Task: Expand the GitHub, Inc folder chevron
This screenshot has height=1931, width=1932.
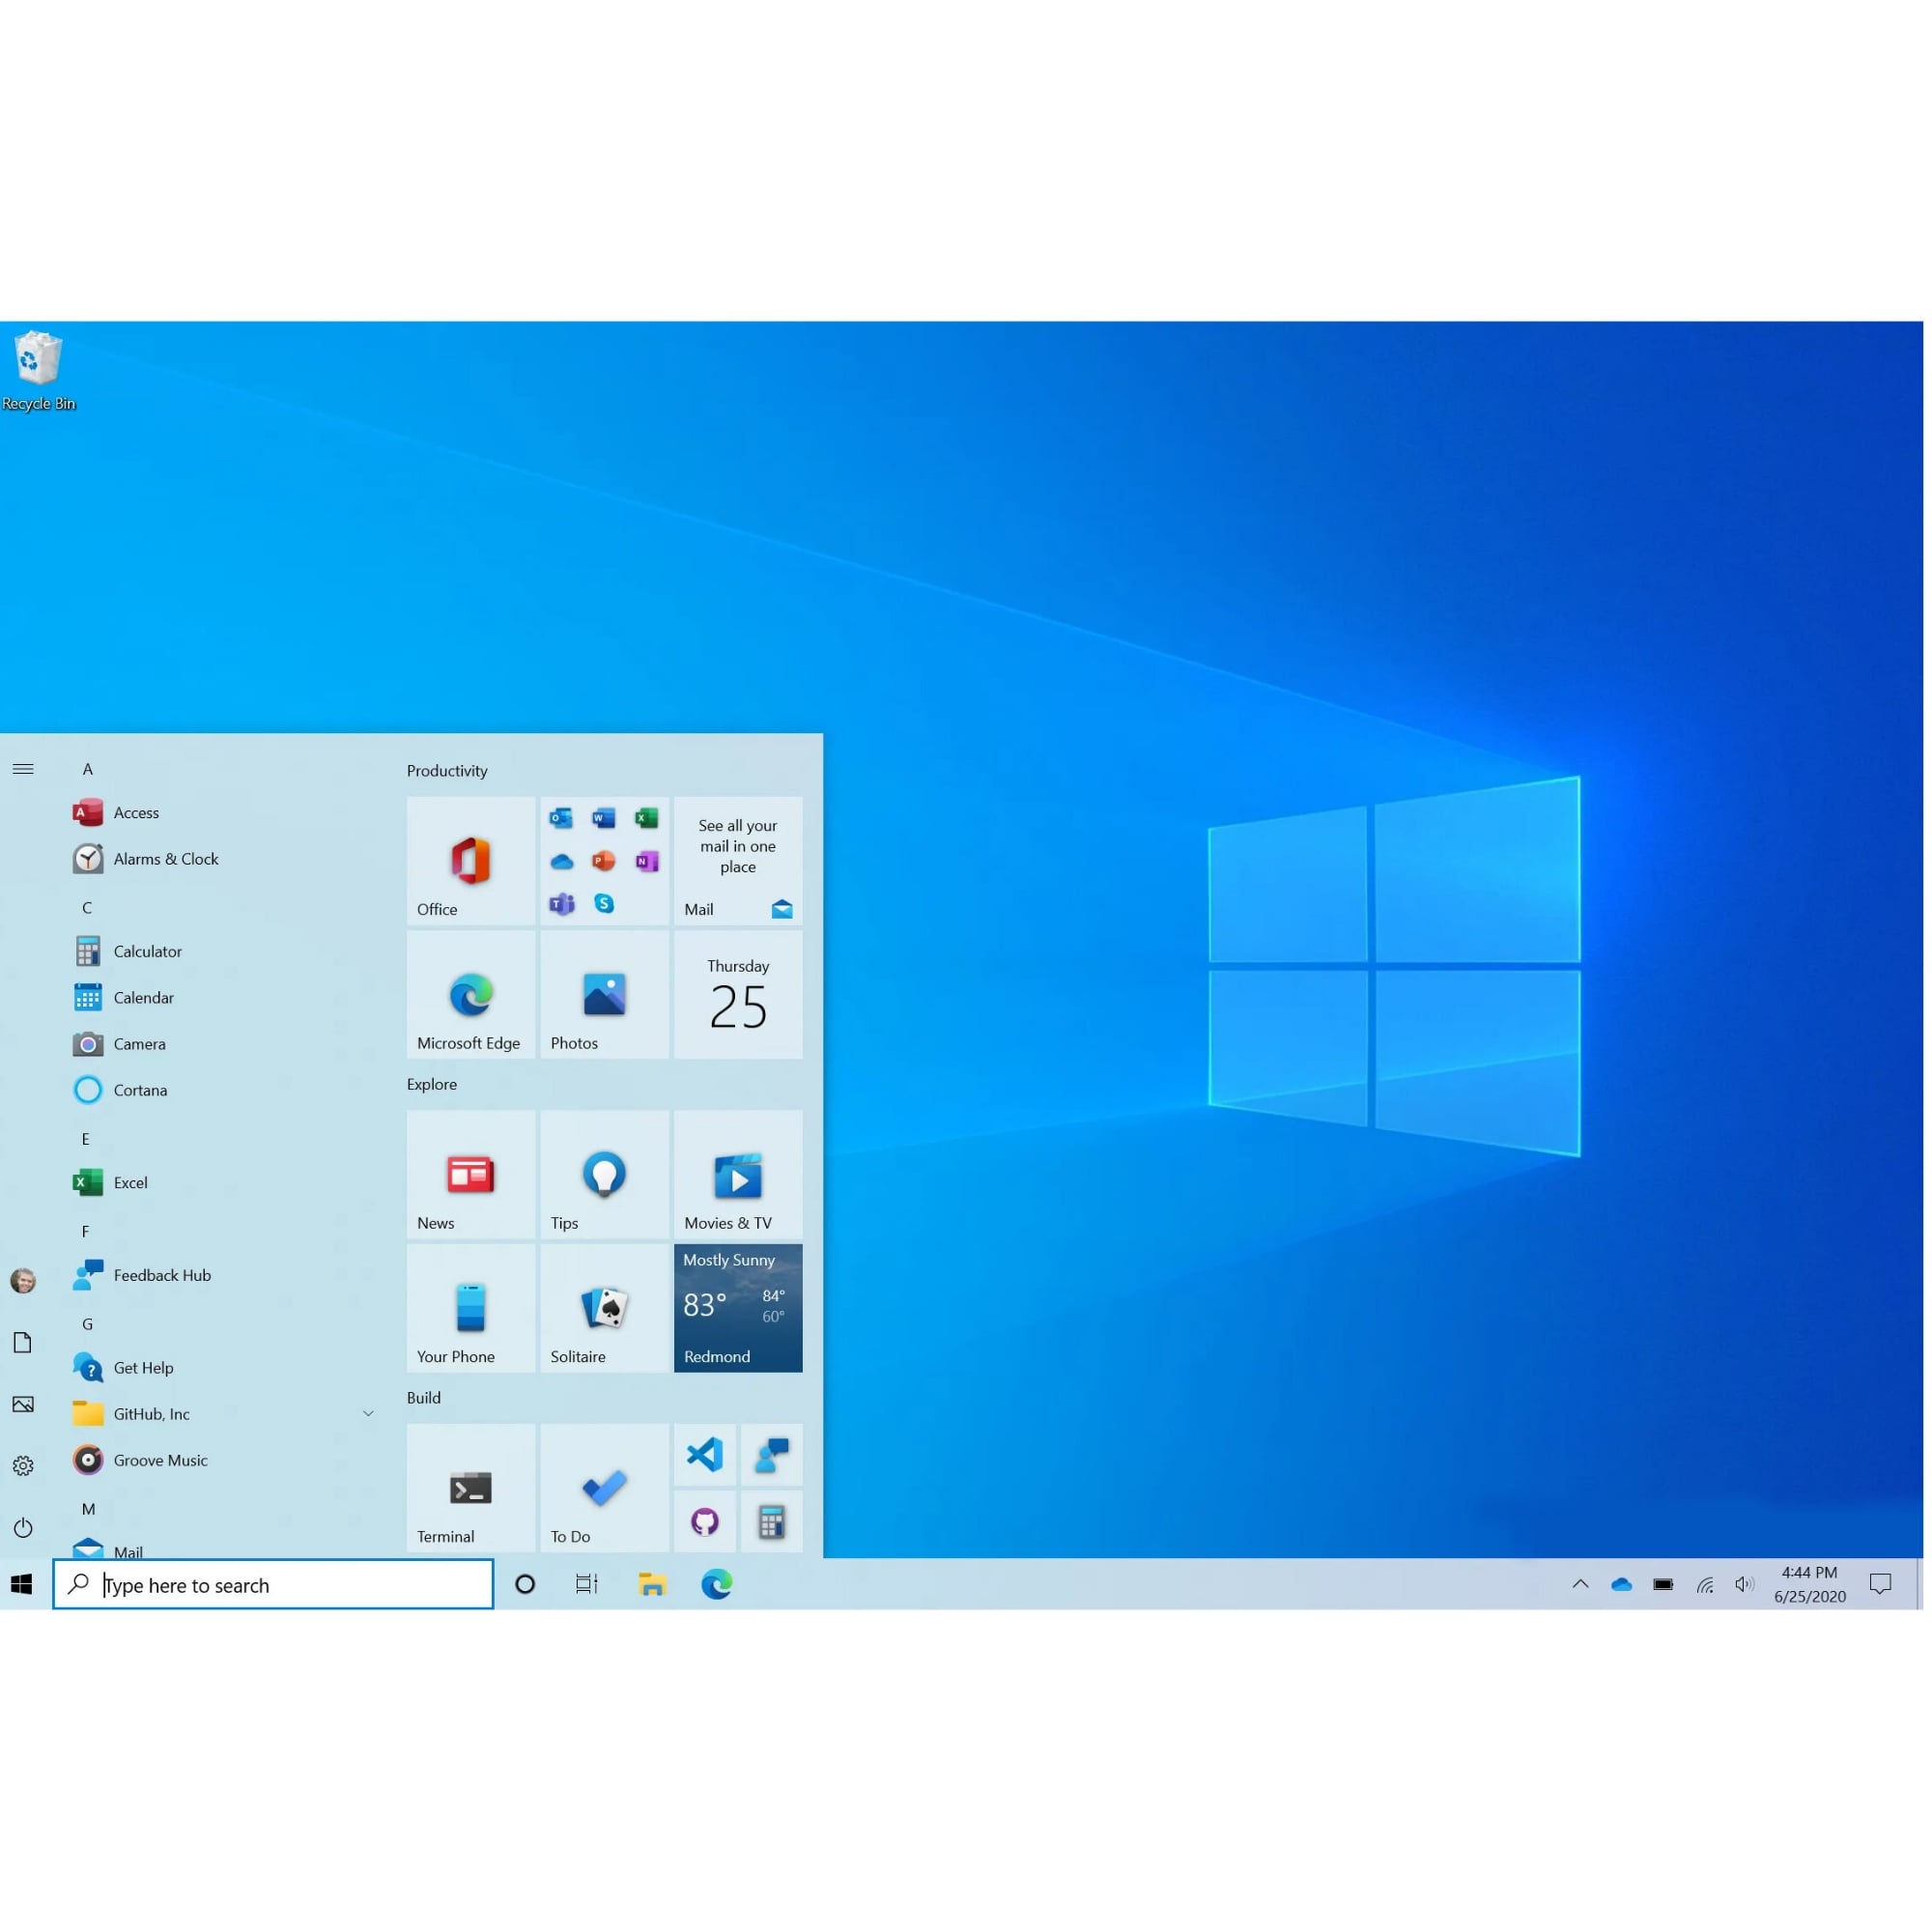Action: click(x=368, y=1413)
